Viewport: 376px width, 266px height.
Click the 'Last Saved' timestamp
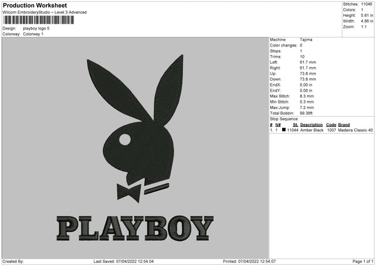click(123, 261)
